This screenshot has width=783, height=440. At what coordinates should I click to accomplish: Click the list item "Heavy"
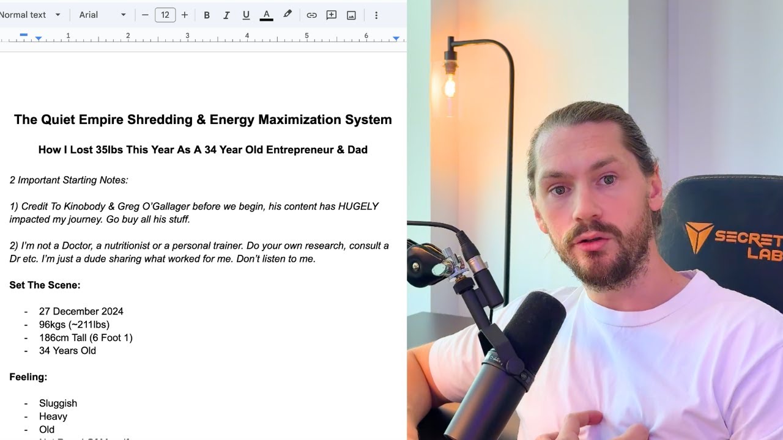53,417
